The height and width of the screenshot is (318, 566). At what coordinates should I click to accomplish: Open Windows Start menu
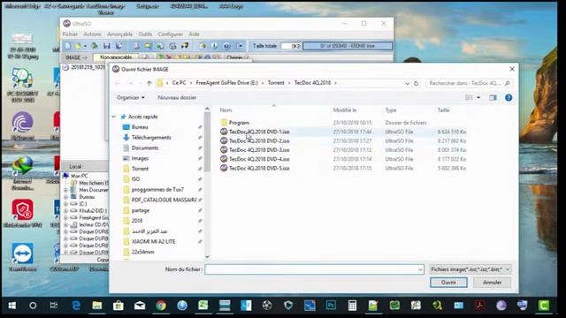[11, 306]
